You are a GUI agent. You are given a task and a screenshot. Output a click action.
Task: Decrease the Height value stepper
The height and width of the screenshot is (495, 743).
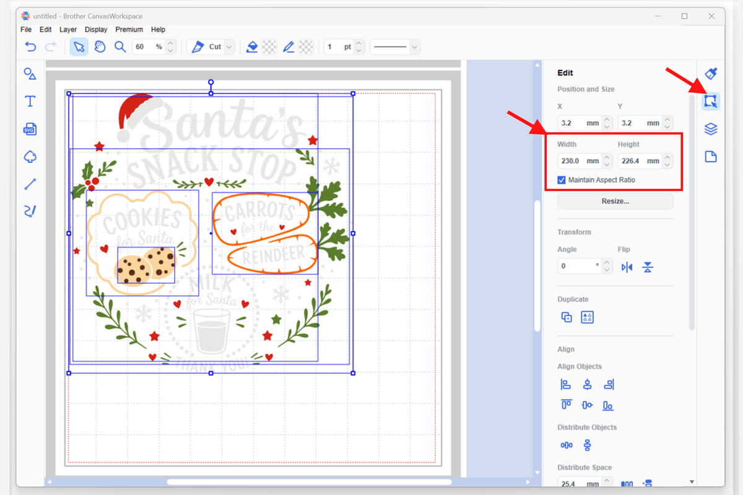click(667, 165)
